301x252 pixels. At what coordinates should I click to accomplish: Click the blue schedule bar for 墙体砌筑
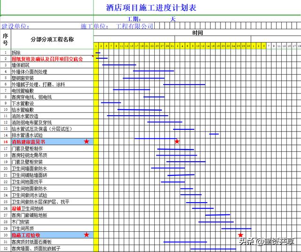coord(119,65)
